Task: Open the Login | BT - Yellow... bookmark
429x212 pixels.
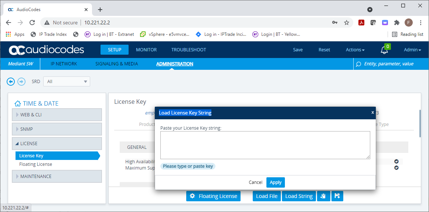Action: 276,34
